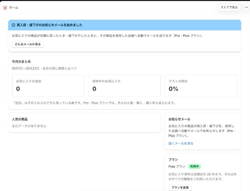250x191 pixels.
Task: Click the 人気の商品 heading
Action: click(x=20, y=119)
